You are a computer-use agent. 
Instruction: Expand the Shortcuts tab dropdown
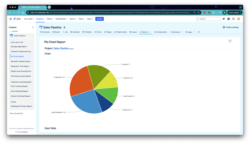tap(182, 32)
